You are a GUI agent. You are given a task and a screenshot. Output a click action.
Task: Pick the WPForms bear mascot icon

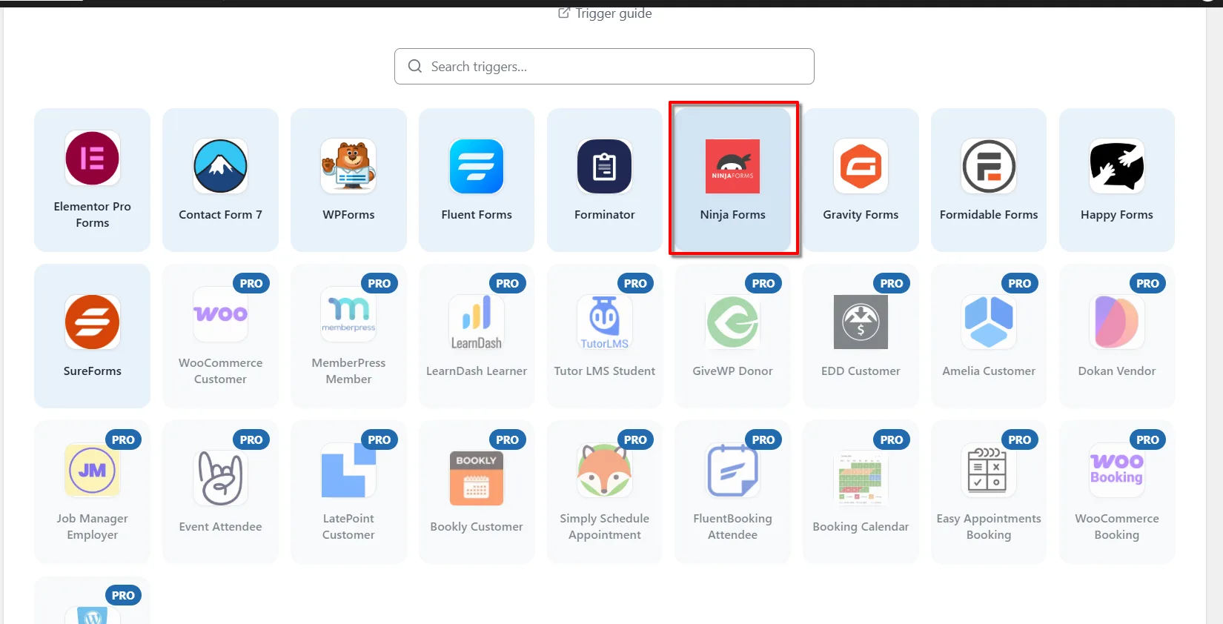point(348,166)
